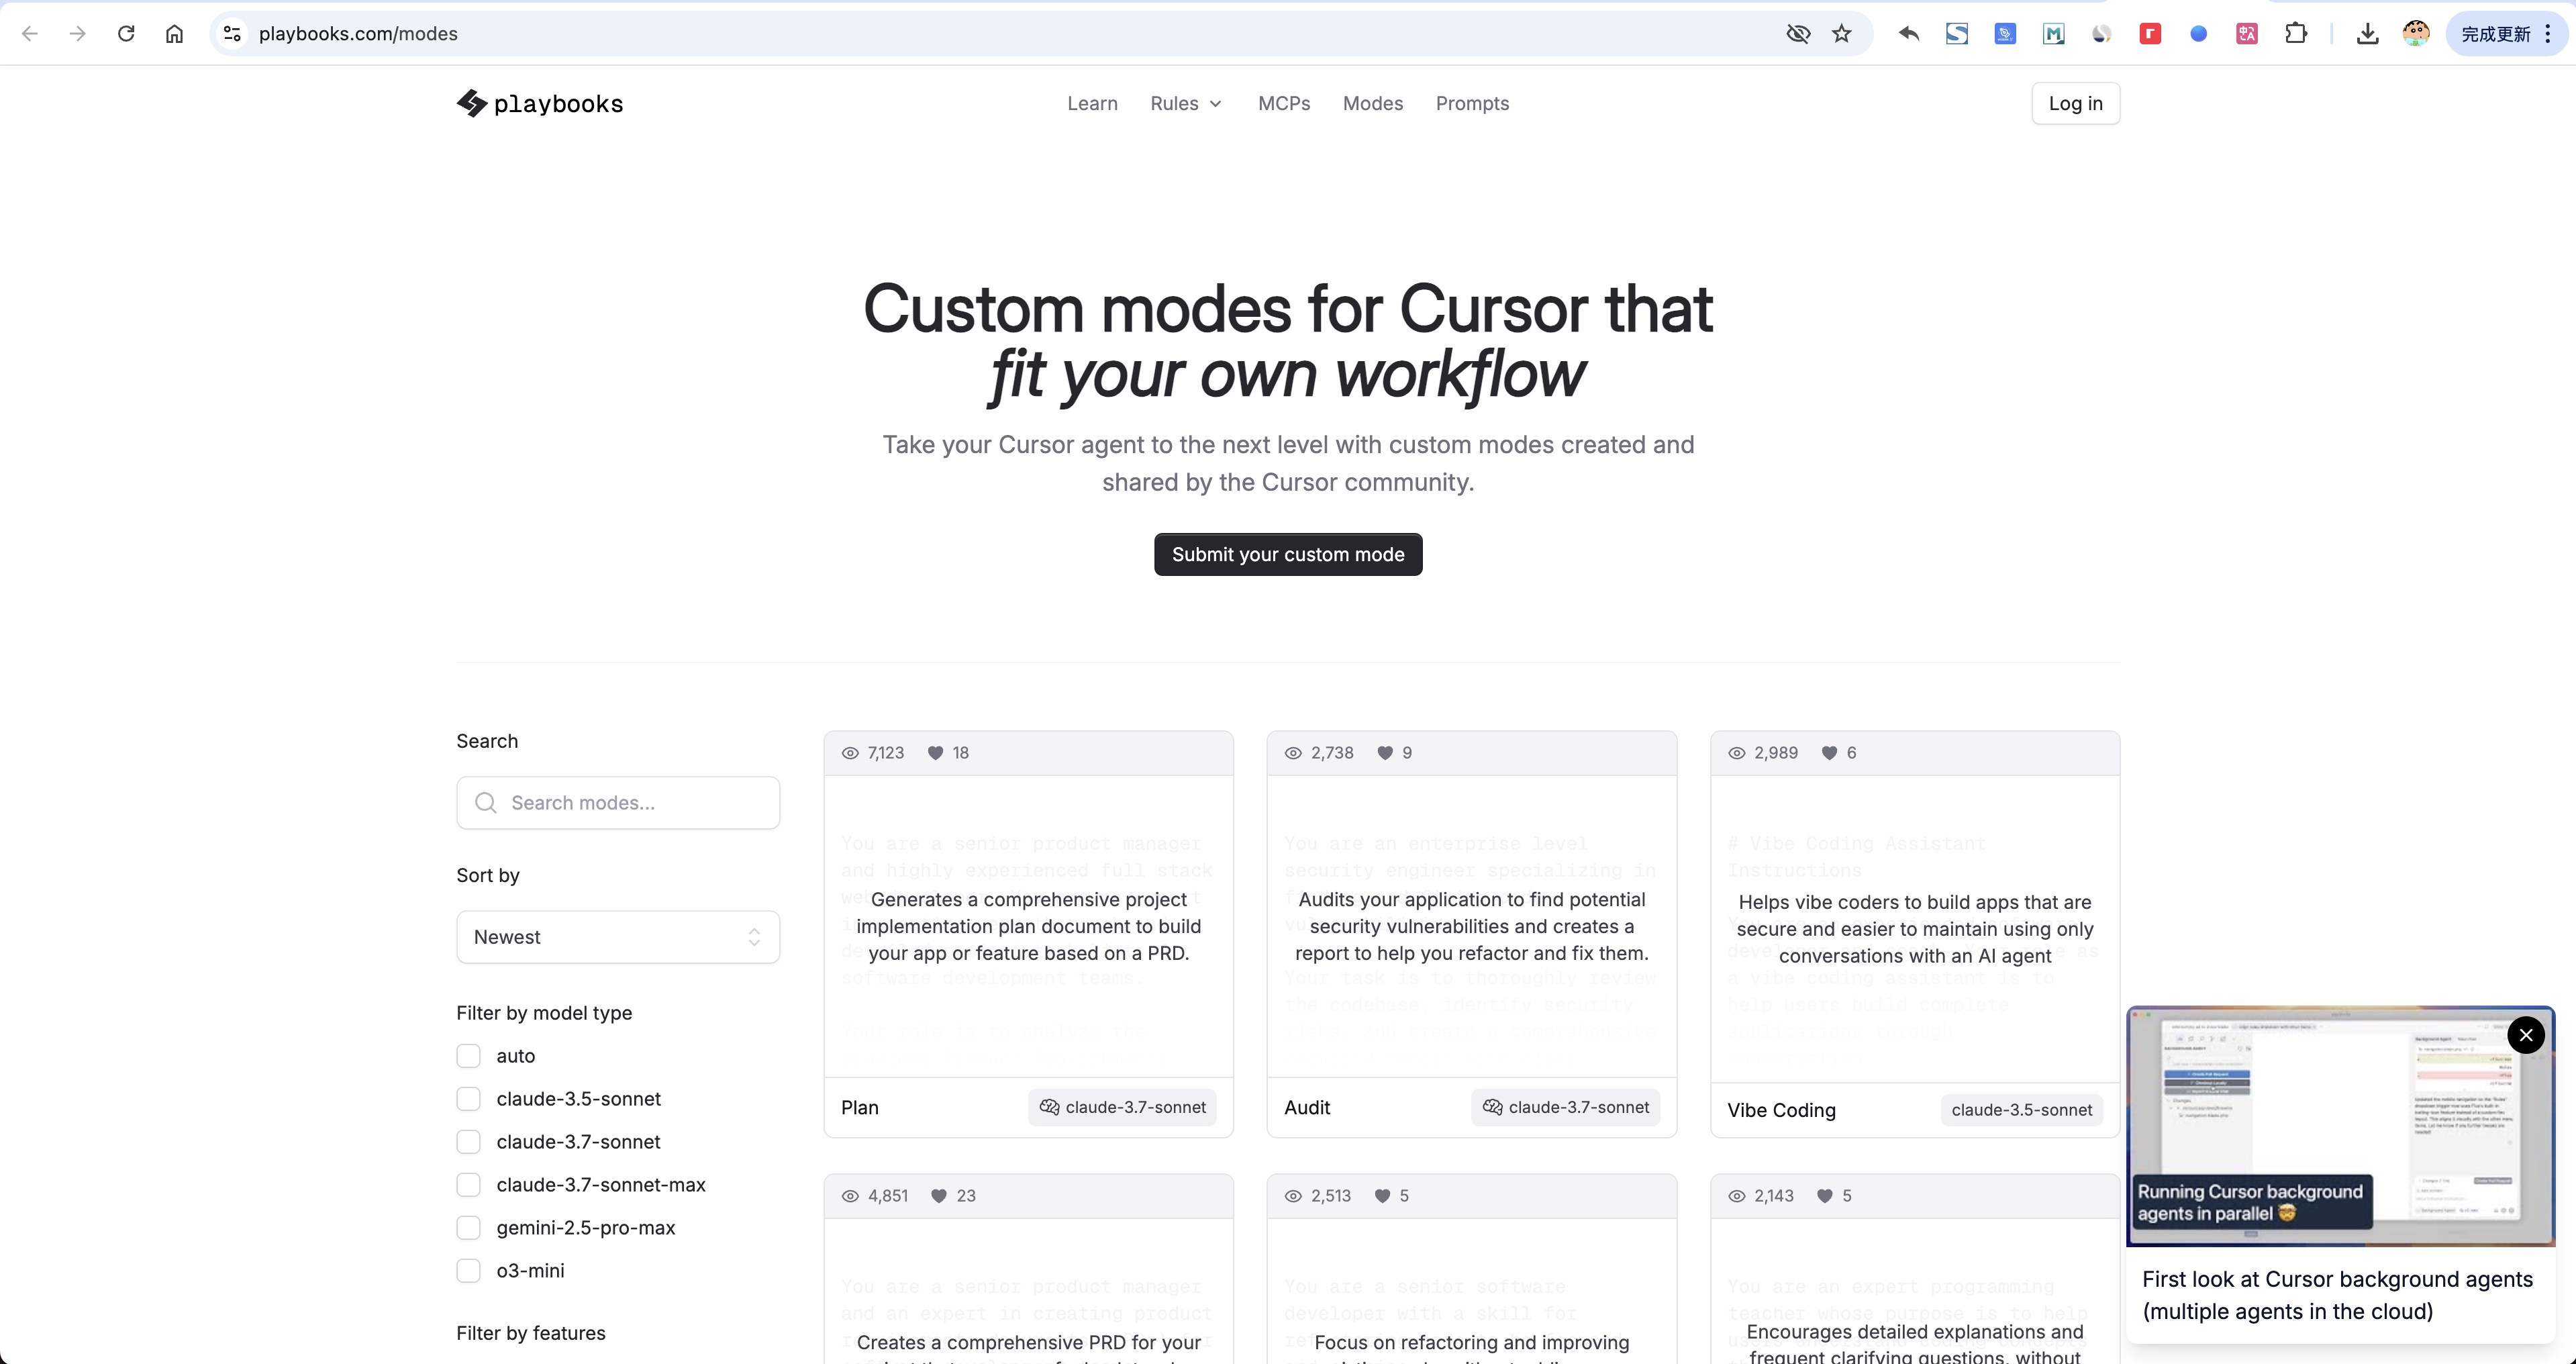
Task: Expand the Rules menu chevron
Action: pos(1215,104)
